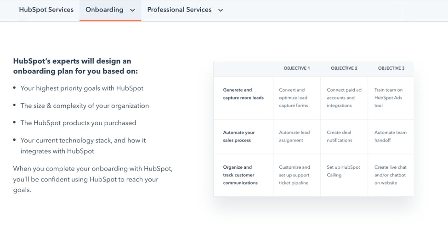The height and width of the screenshot is (237, 448).
Task: Click the Professional Services menu label
Action: (x=179, y=10)
